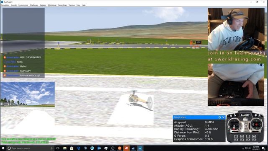Open the Action Center notifications icon
Viewport: 268px width, 151px height.
[x=263, y=148]
